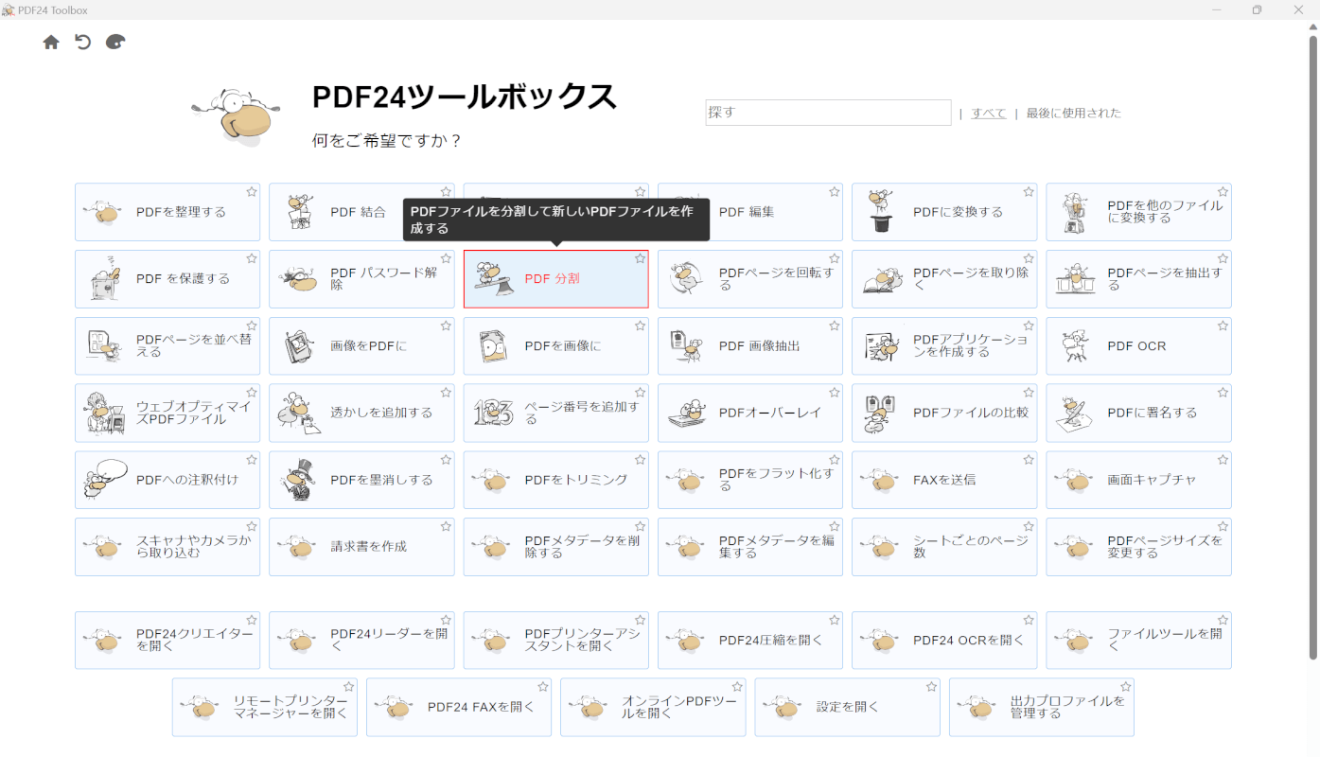The image size is (1320, 757).
Task: Open the PDFオーバーレイ tool
Action: [749, 413]
